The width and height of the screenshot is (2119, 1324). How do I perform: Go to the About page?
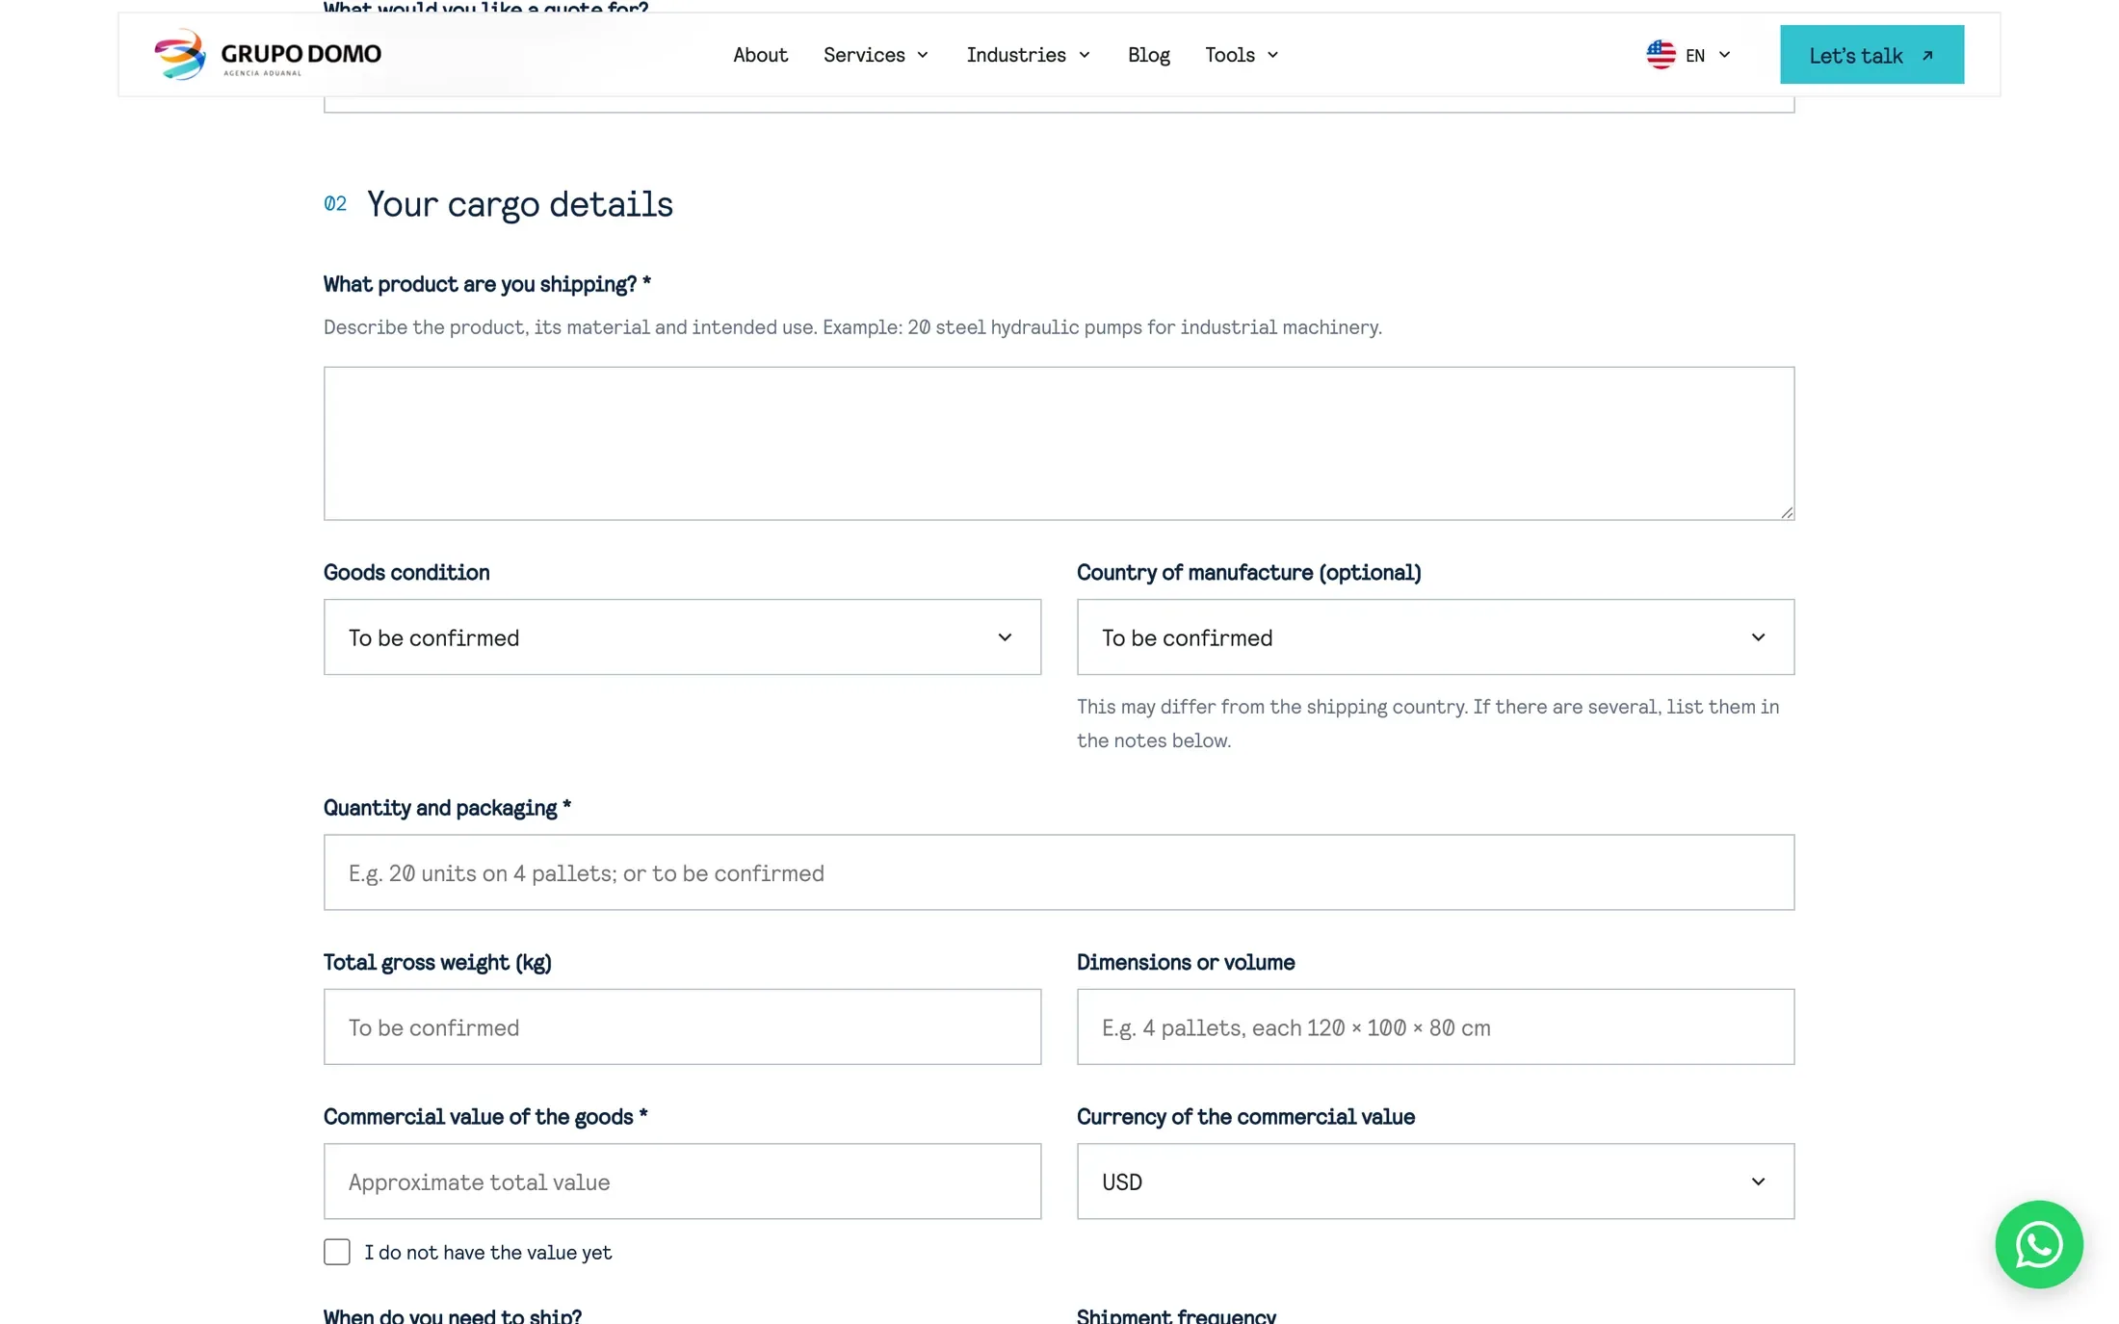tap(760, 55)
